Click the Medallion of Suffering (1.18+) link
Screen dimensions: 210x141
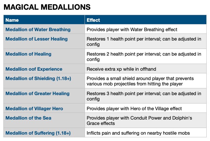(38, 133)
